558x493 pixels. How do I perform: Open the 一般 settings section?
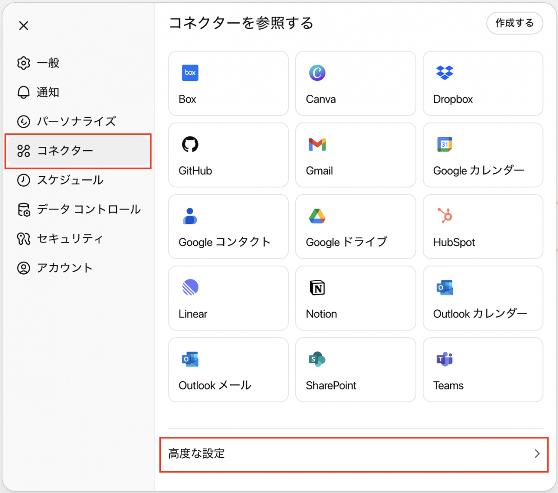pyautogui.click(x=78, y=63)
